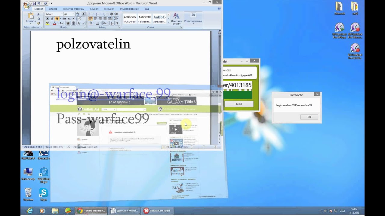Open line spacing dropdown
The width and height of the screenshot is (385, 216).
click(x=116, y=19)
